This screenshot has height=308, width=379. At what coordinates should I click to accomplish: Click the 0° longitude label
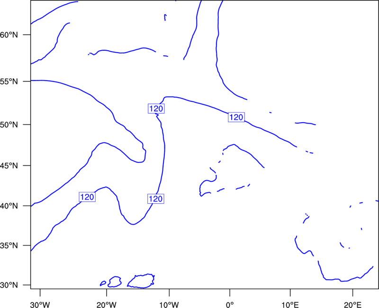(x=230, y=305)
